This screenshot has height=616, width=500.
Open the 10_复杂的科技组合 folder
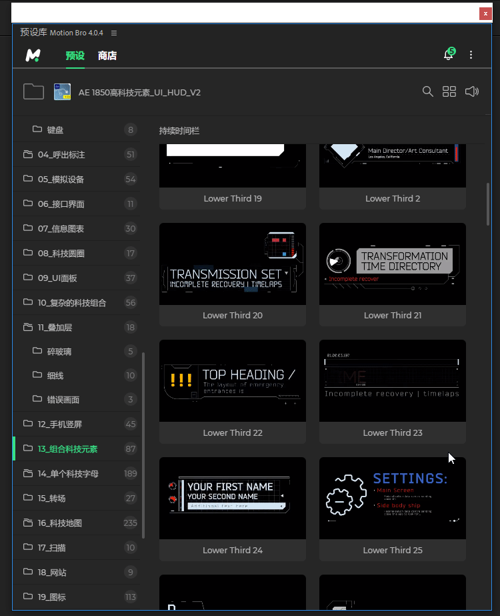click(77, 303)
